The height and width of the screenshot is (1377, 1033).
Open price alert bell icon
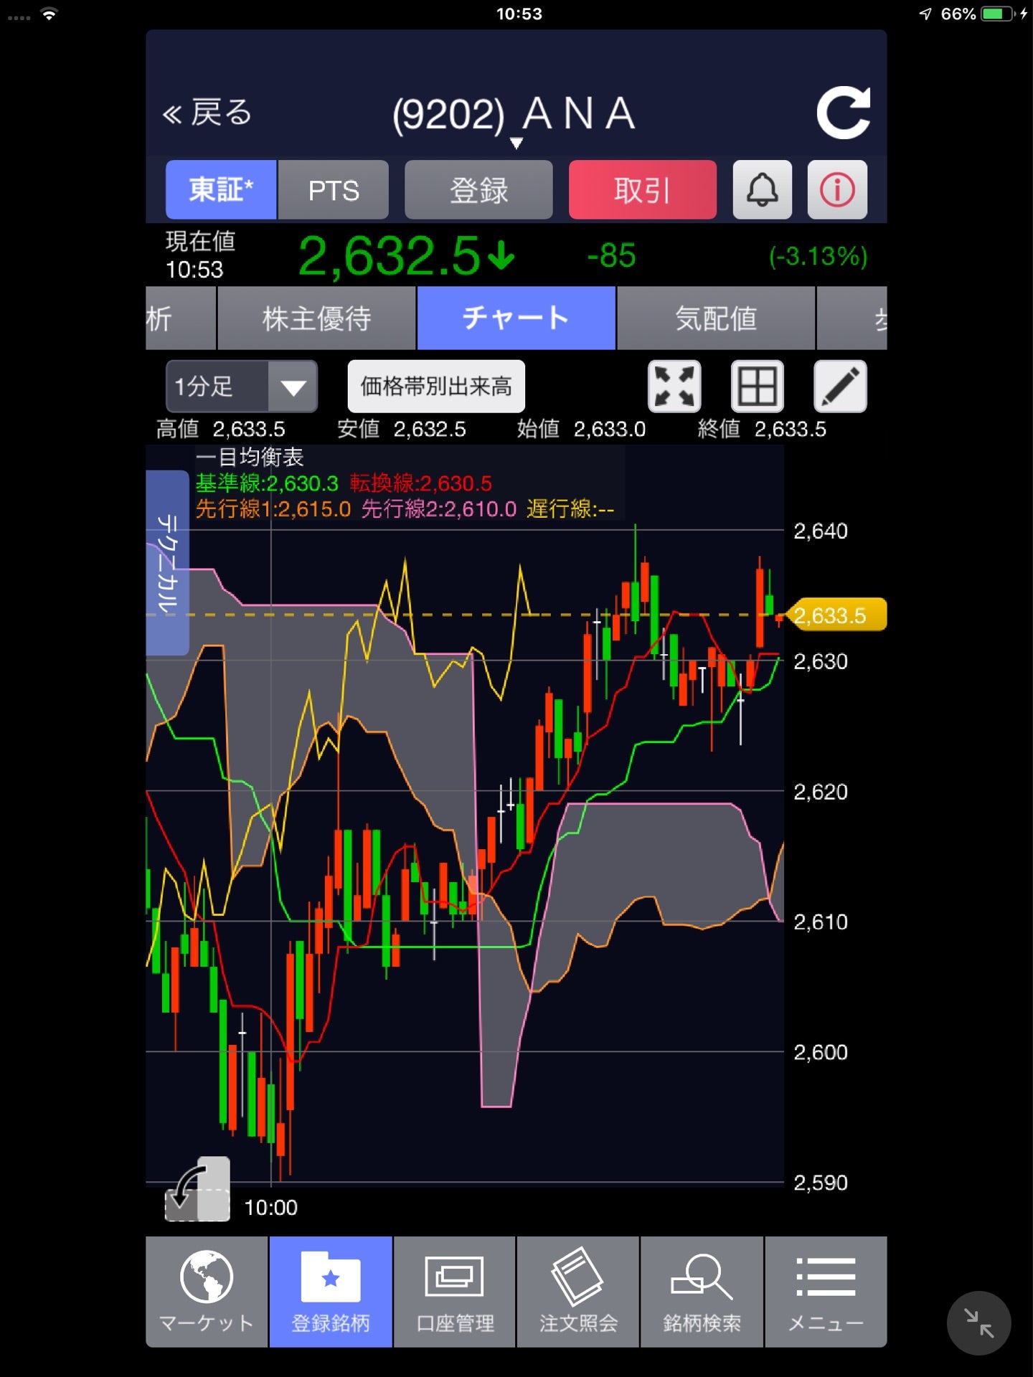click(762, 190)
